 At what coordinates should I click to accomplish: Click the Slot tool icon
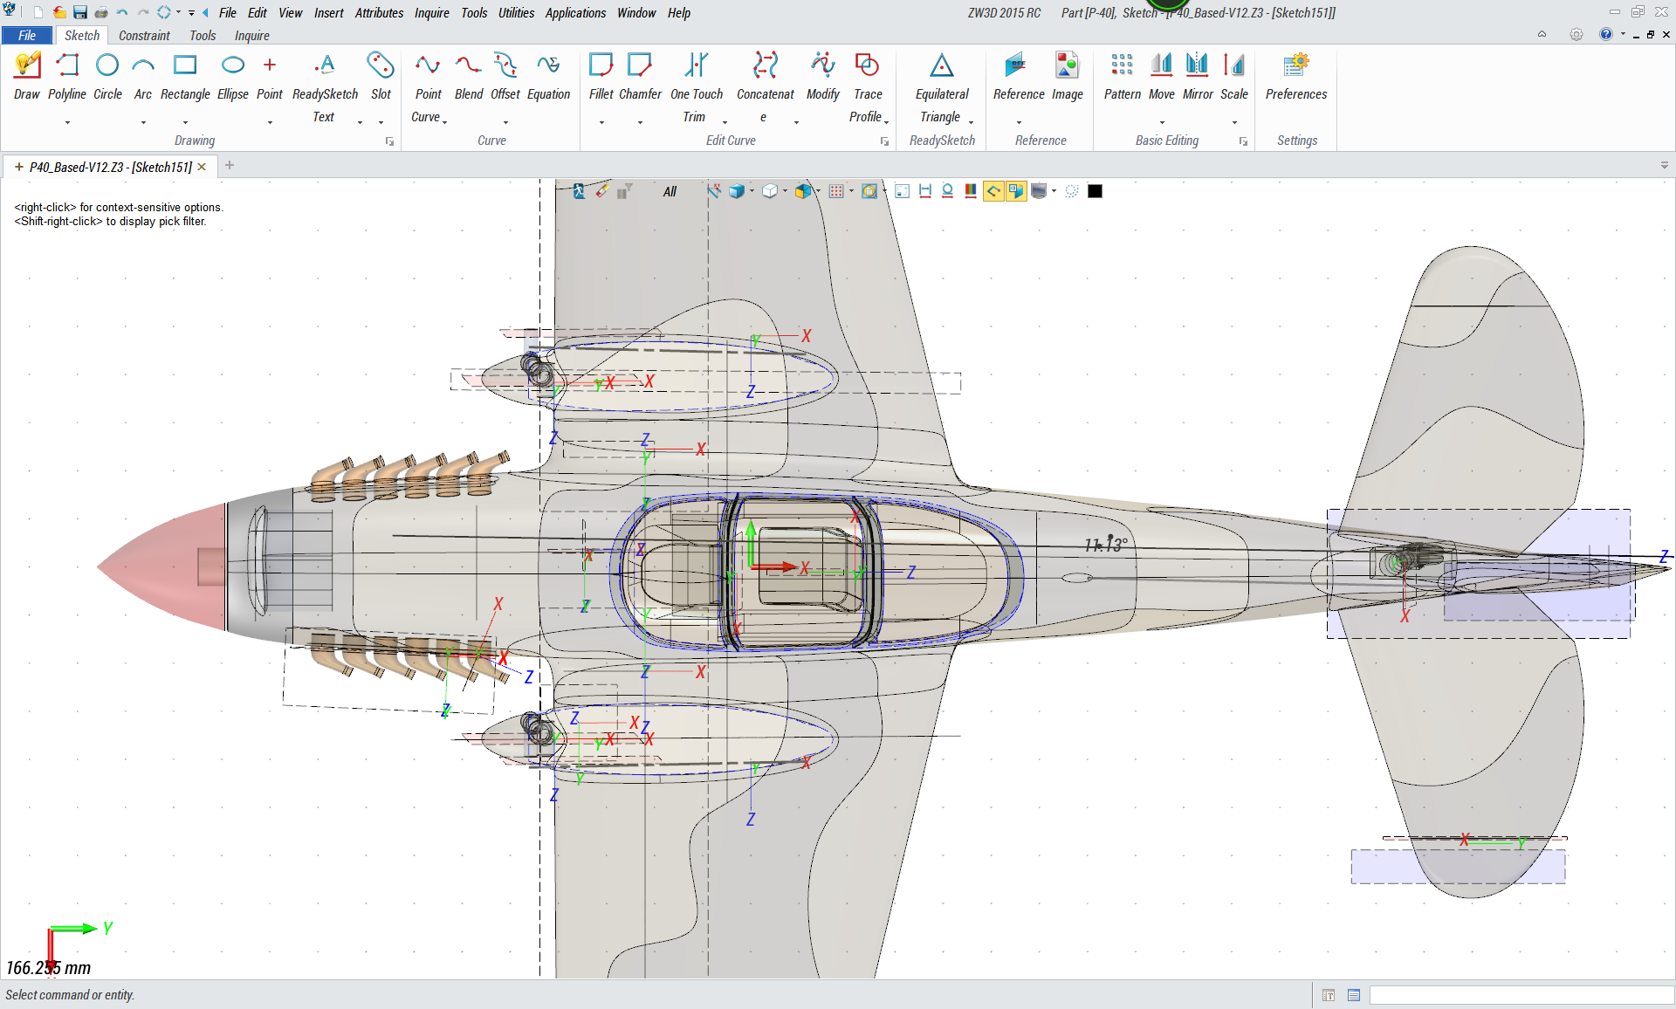coord(381,66)
